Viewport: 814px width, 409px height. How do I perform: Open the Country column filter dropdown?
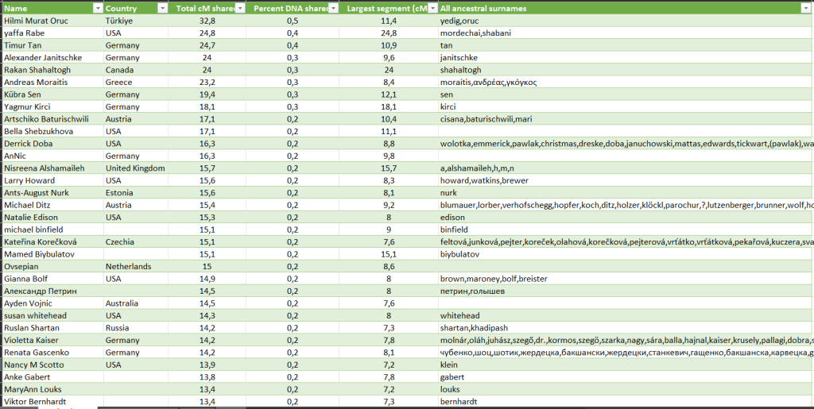click(x=162, y=8)
